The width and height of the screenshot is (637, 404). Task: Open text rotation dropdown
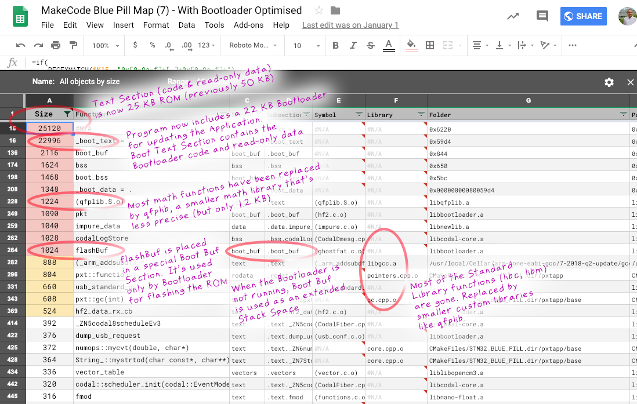(x=548, y=45)
